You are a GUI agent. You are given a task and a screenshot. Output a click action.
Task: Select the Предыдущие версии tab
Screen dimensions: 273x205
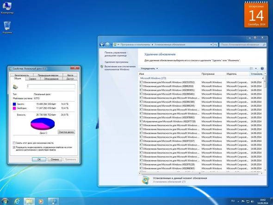[x=48, y=75]
